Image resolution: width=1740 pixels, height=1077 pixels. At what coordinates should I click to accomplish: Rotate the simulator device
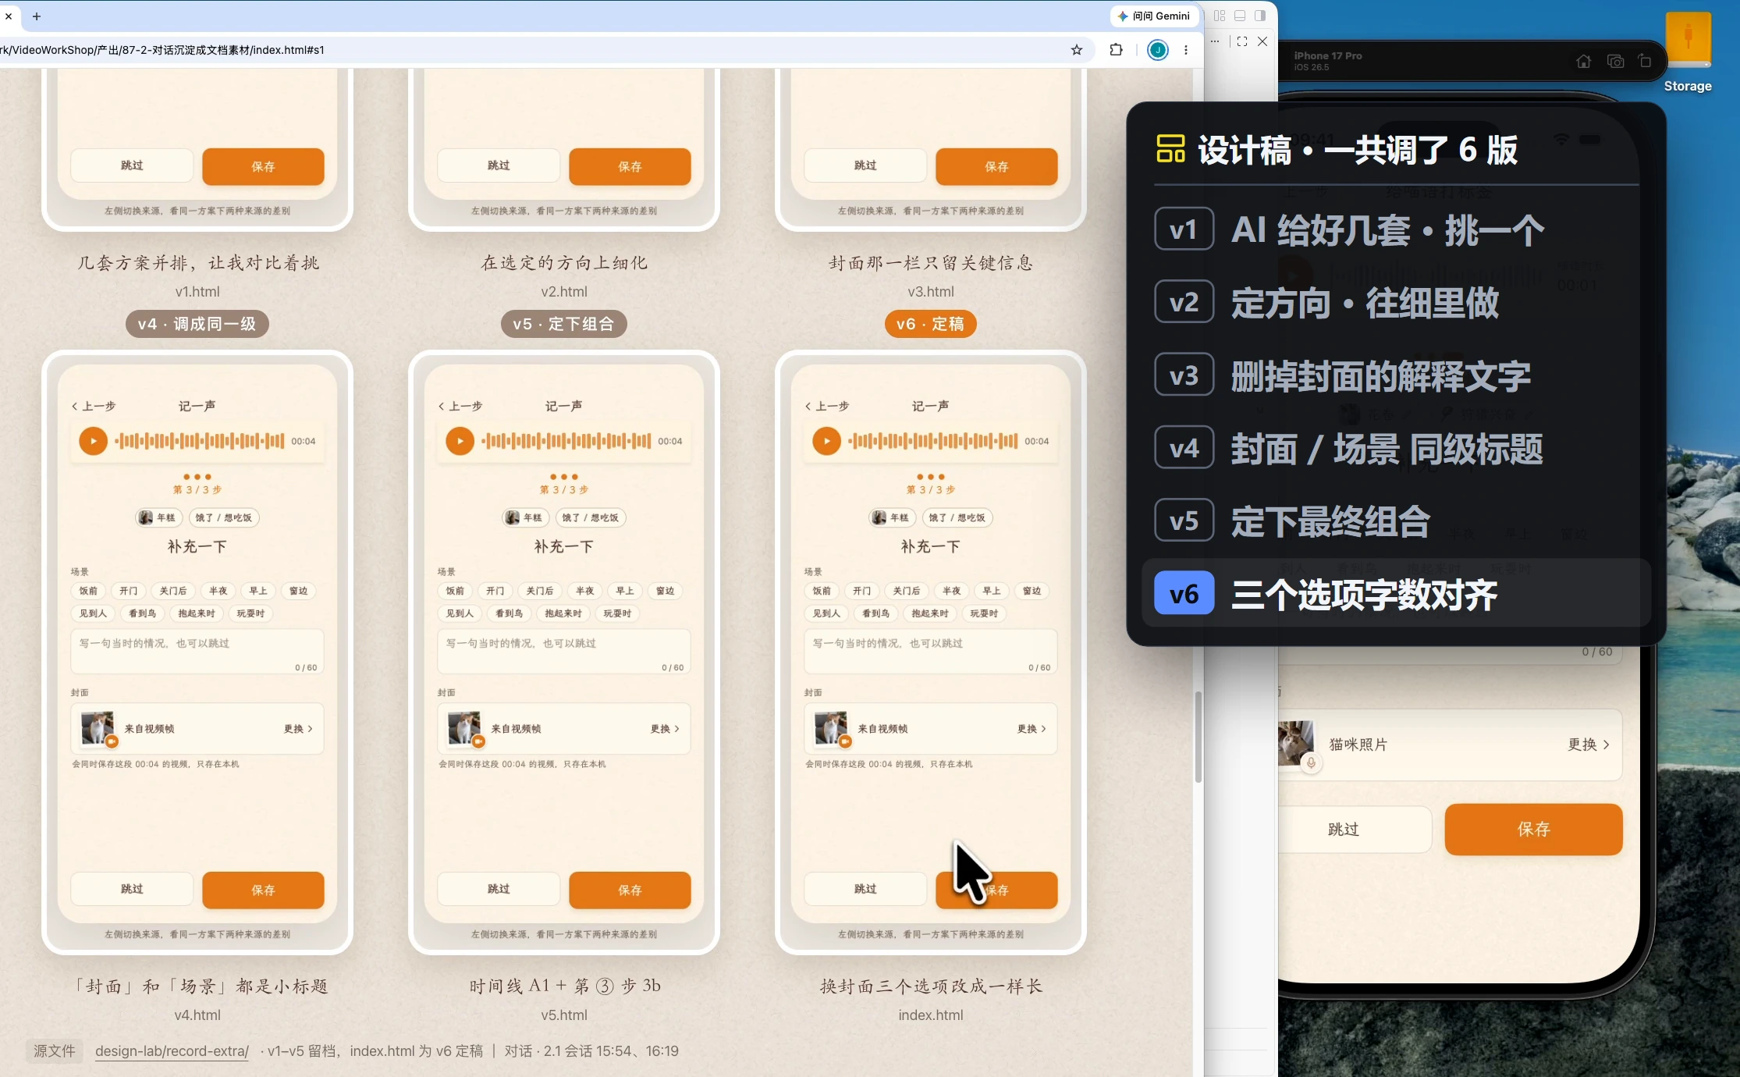click(x=1645, y=61)
